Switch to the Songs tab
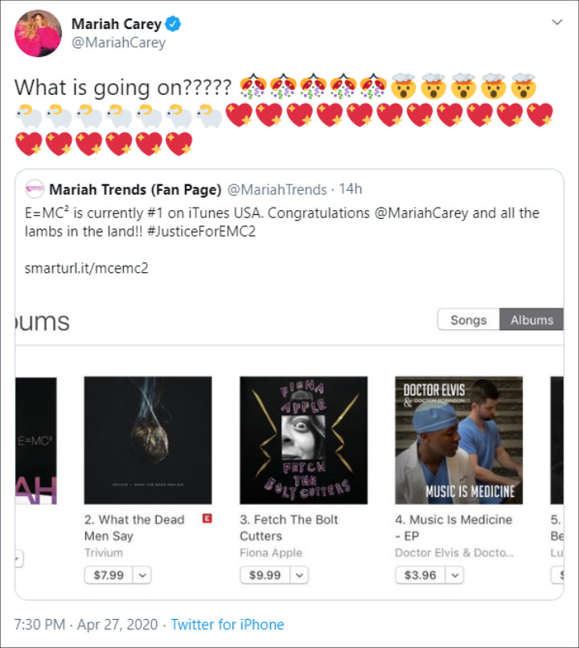 [x=468, y=320]
